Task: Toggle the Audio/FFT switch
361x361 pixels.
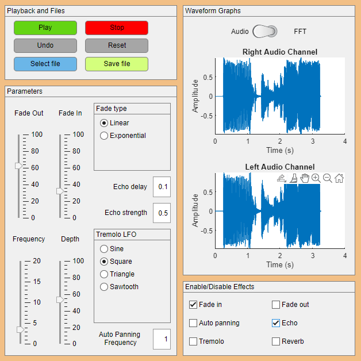Action: click(265, 31)
